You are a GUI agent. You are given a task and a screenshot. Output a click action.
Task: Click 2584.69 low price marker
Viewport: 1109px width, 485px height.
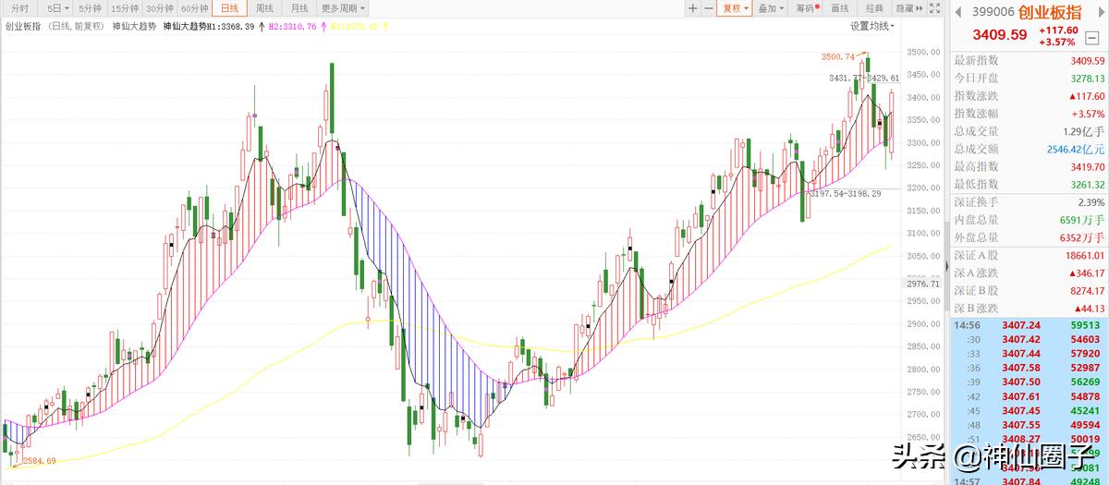(39, 460)
